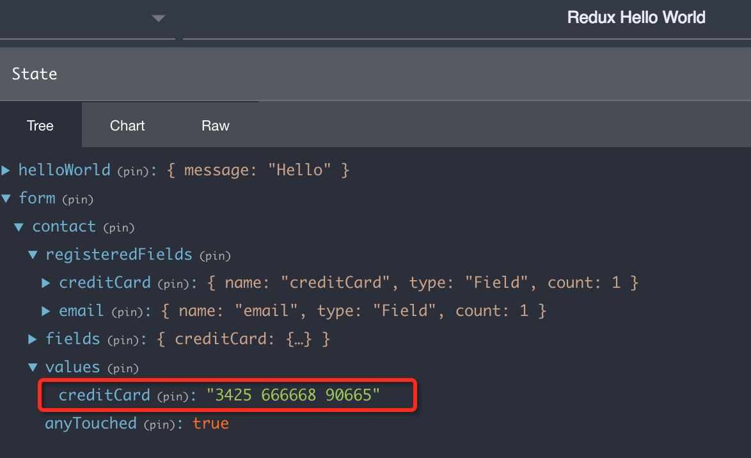The height and width of the screenshot is (458, 751).
Task: Select the form key label
Action: [x=37, y=198]
